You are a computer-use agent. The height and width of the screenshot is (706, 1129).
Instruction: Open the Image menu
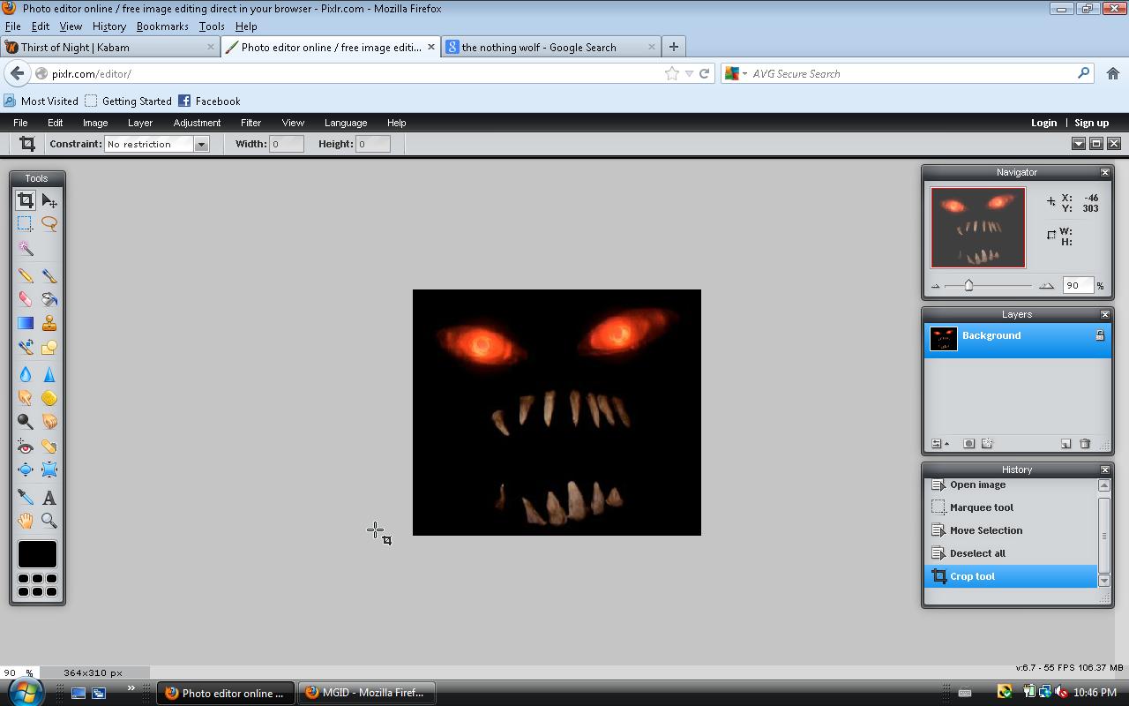coord(95,123)
